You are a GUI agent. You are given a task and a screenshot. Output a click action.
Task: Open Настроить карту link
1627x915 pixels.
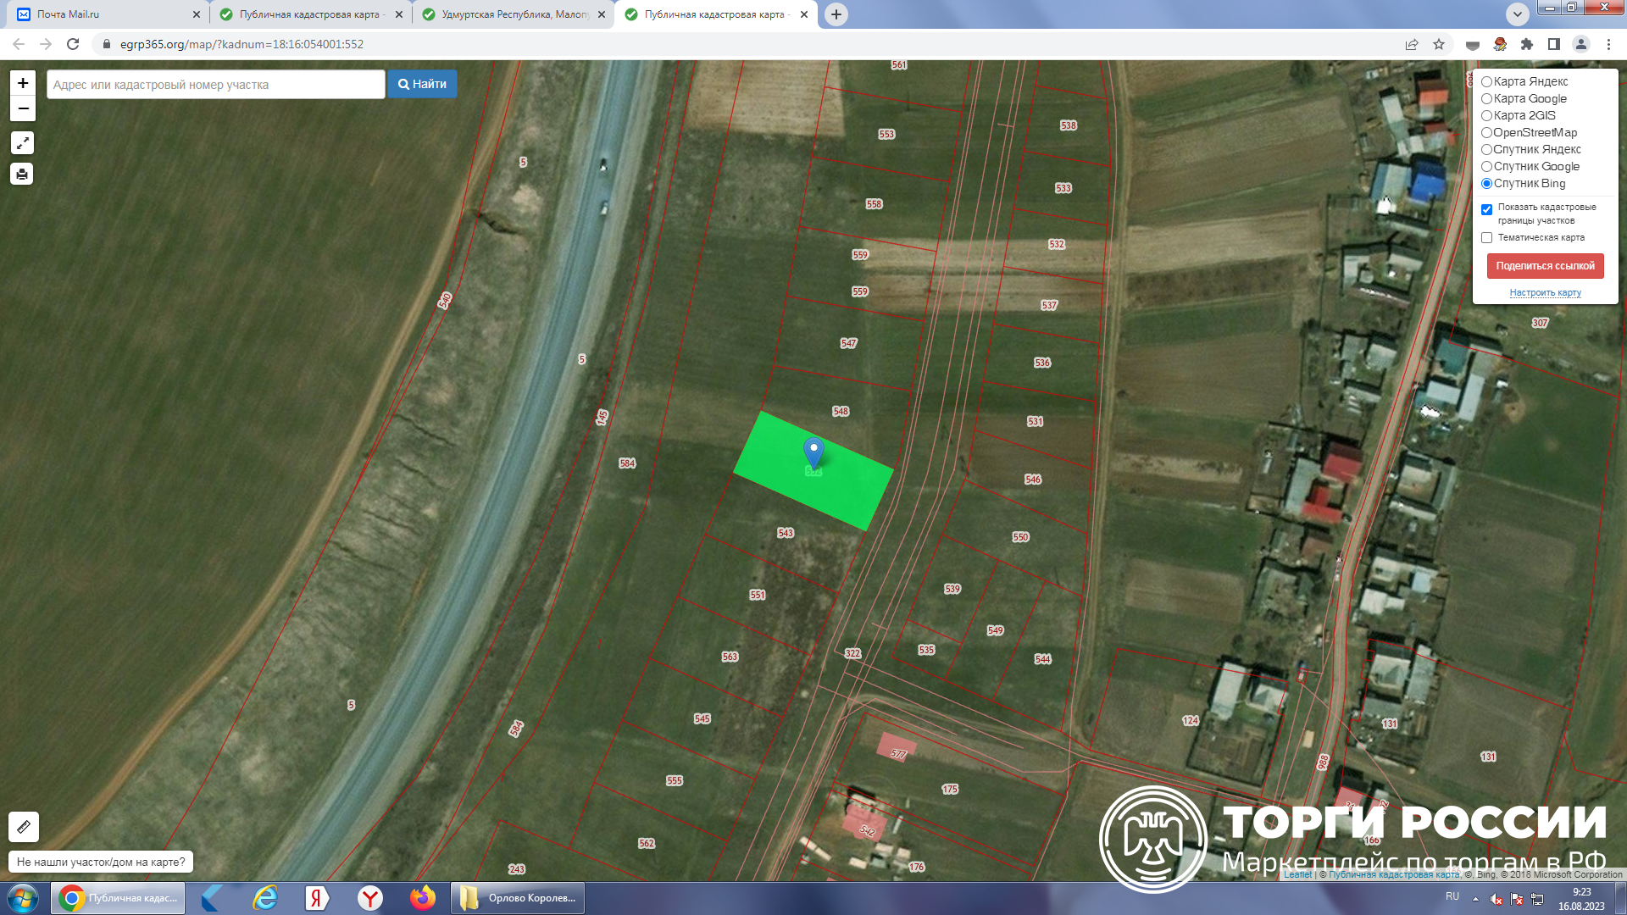pos(1545,293)
